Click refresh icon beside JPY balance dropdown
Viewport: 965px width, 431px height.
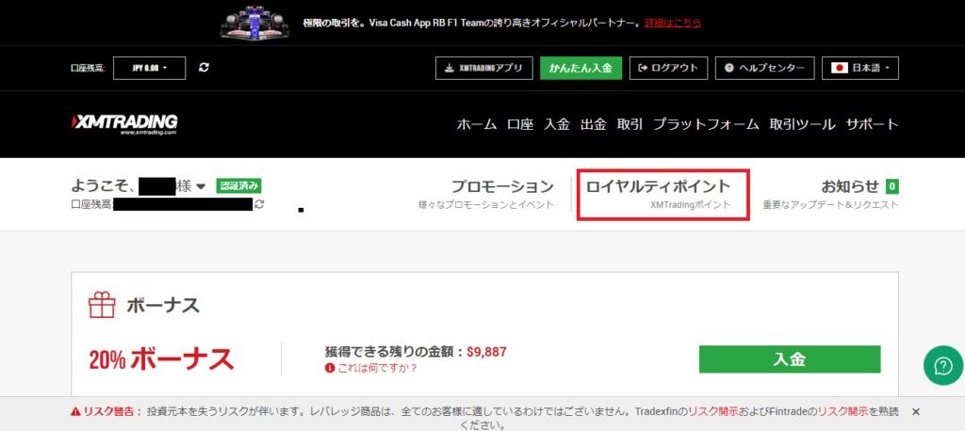[x=204, y=68]
